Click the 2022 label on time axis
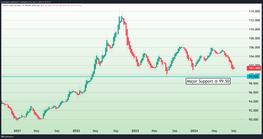 click(x=76, y=130)
